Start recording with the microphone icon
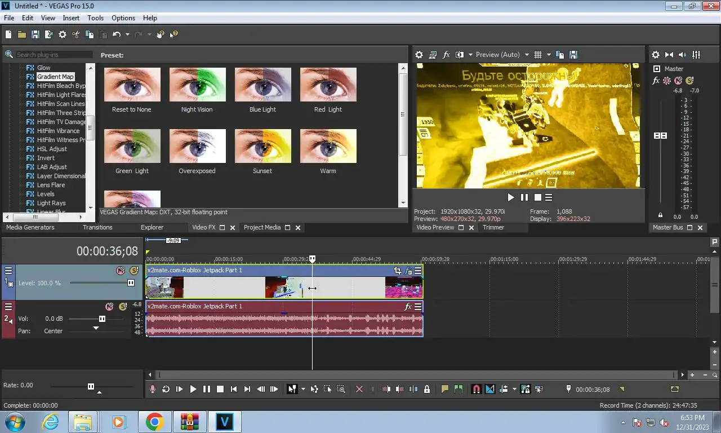 (x=152, y=389)
